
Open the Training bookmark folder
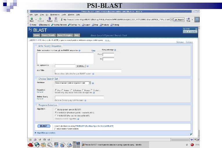115,25
